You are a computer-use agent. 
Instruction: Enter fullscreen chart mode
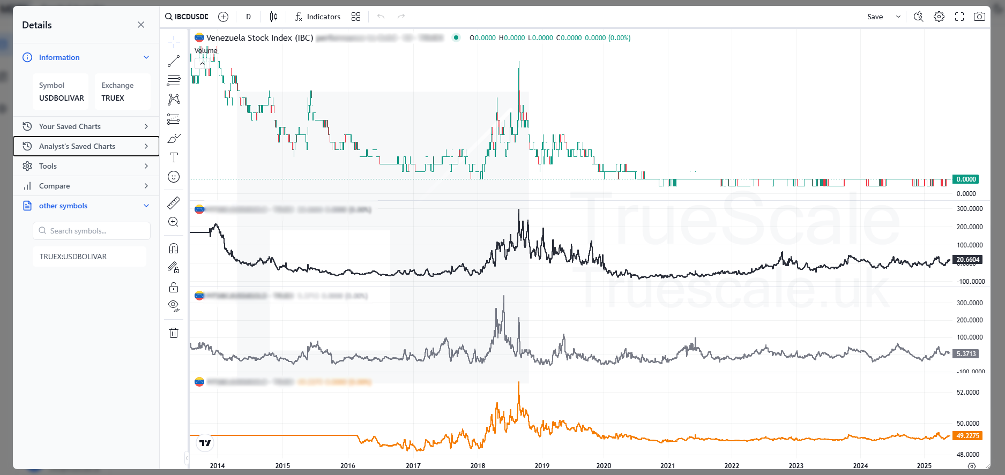coord(959,17)
